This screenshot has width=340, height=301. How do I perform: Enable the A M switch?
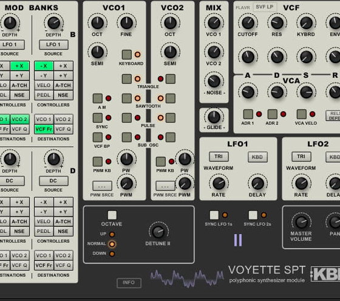(x=98, y=99)
